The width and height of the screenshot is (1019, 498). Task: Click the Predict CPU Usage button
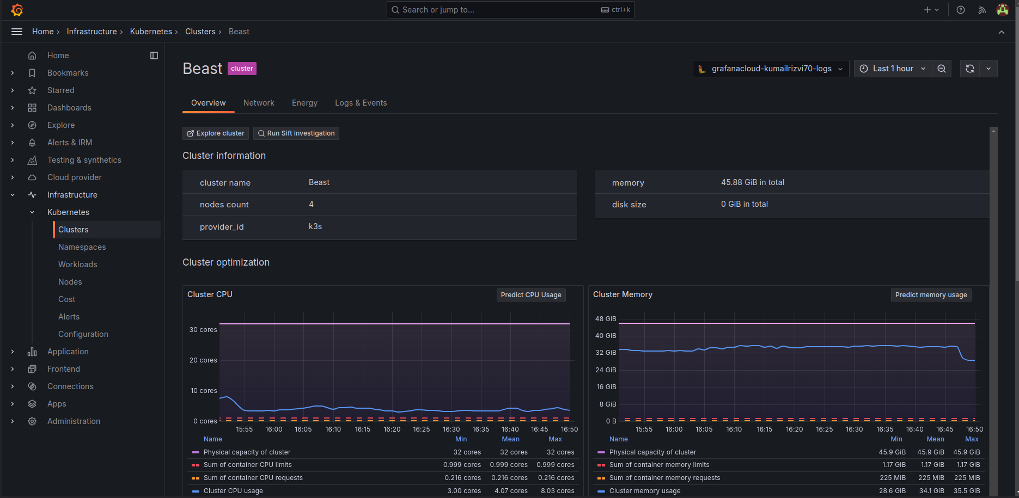click(x=531, y=295)
